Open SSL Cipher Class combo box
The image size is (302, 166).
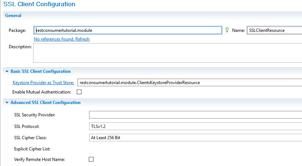[195, 138]
